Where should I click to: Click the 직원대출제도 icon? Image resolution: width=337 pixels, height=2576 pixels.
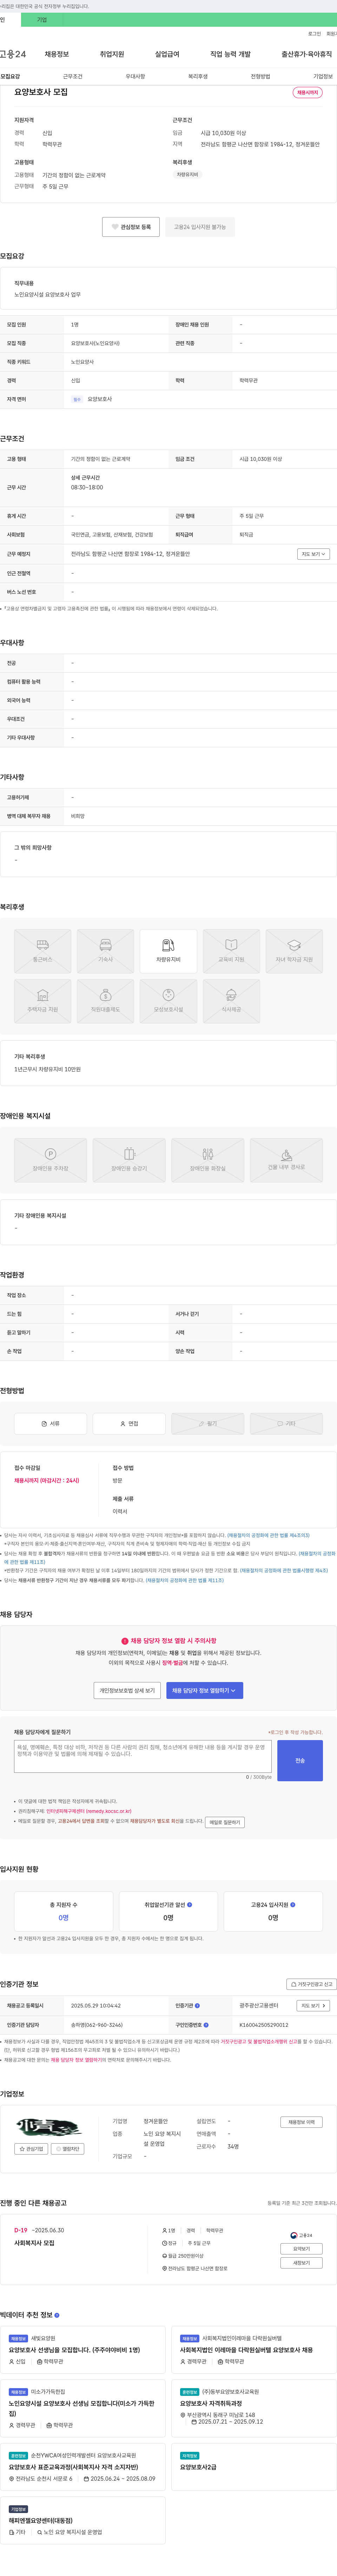[x=106, y=1001]
